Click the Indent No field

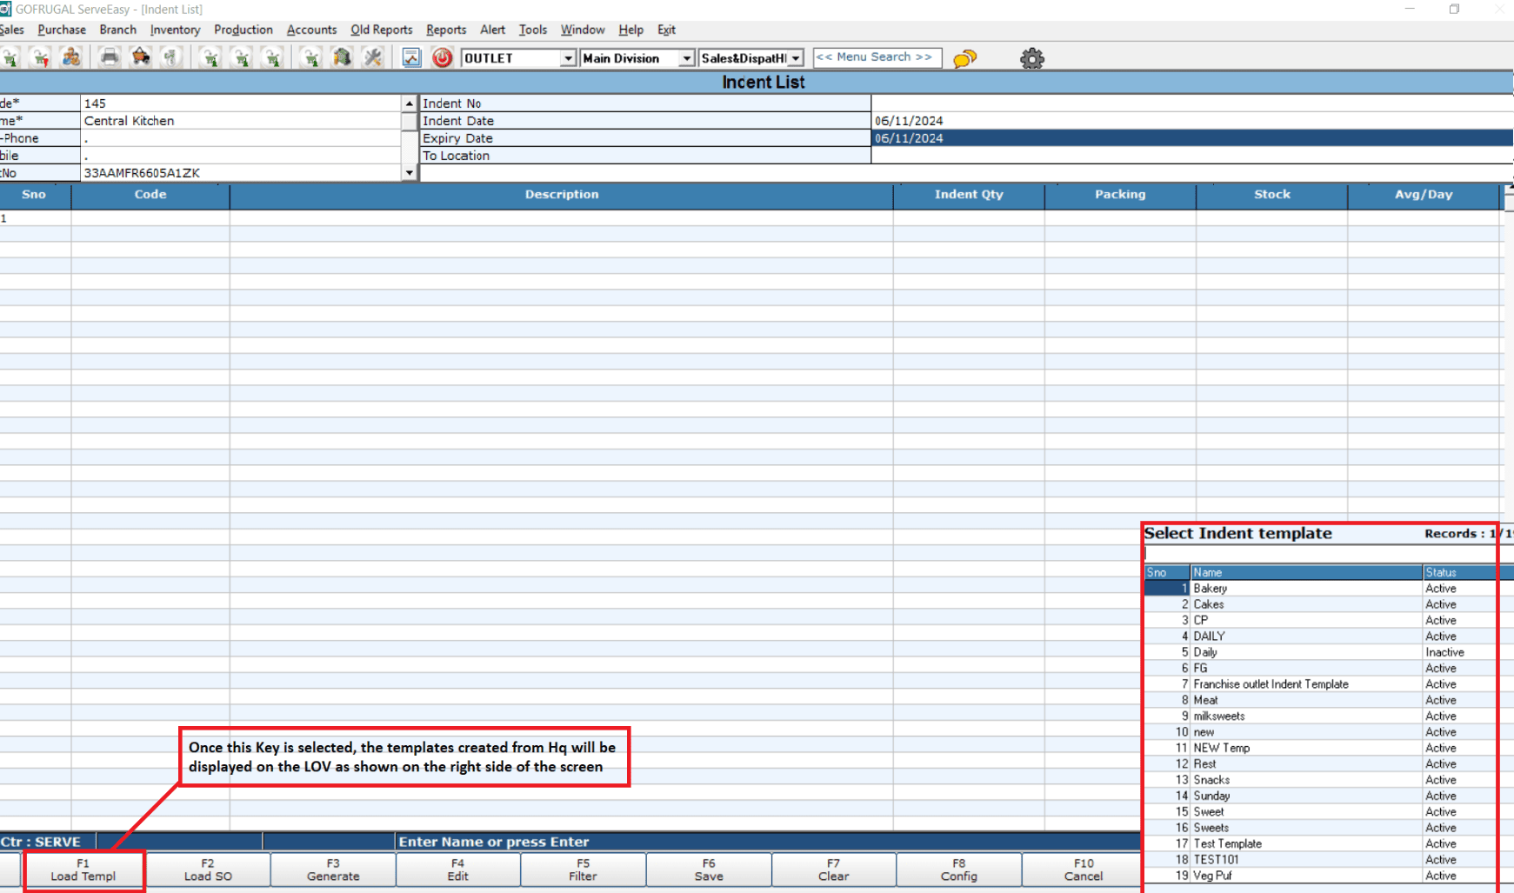(x=1192, y=103)
